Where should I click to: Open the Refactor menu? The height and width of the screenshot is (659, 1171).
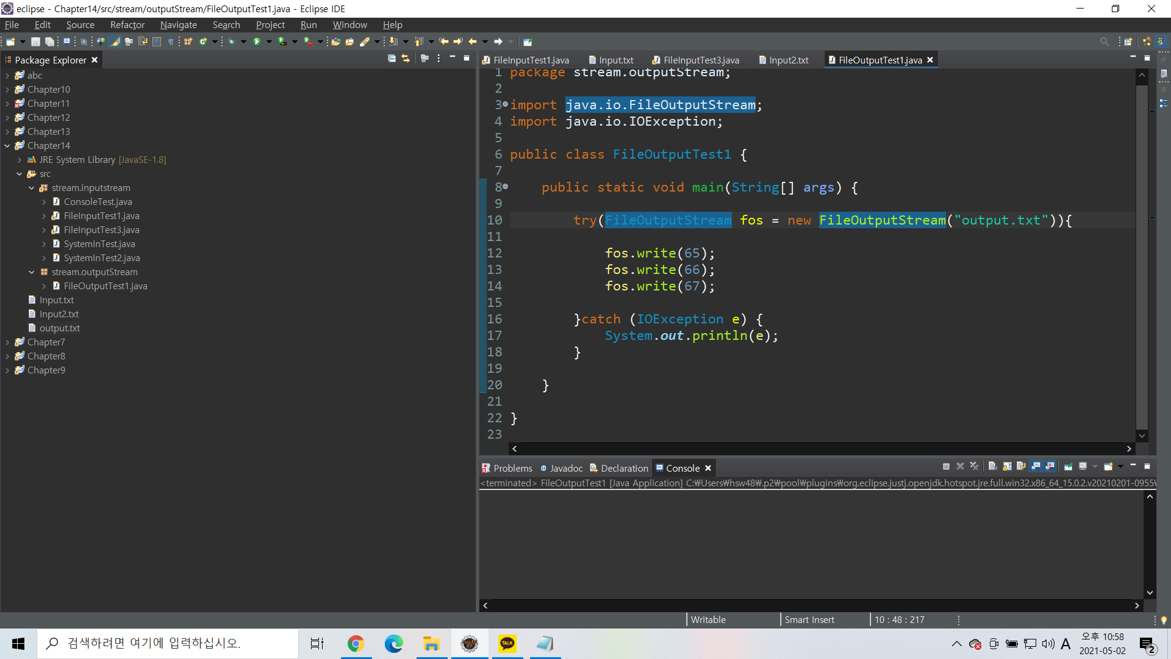click(127, 25)
